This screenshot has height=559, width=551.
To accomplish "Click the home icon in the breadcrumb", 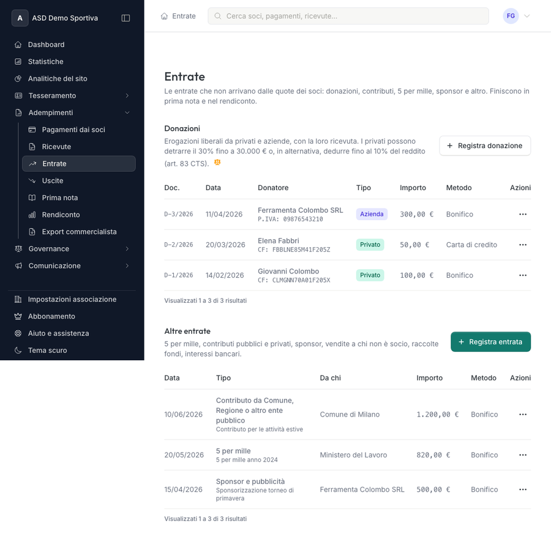I will [164, 16].
